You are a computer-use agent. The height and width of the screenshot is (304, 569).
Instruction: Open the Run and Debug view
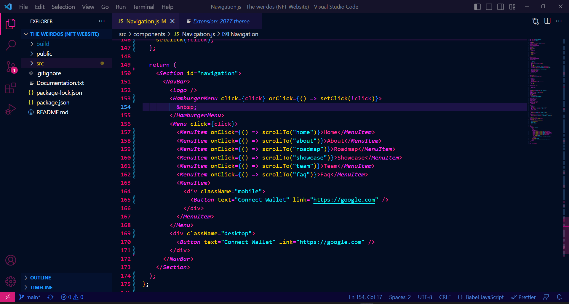[x=11, y=109]
